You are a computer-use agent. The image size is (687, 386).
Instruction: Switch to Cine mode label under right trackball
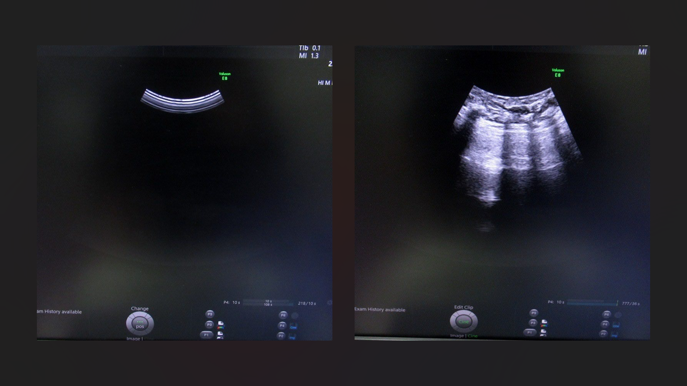[x=473, y=336]
